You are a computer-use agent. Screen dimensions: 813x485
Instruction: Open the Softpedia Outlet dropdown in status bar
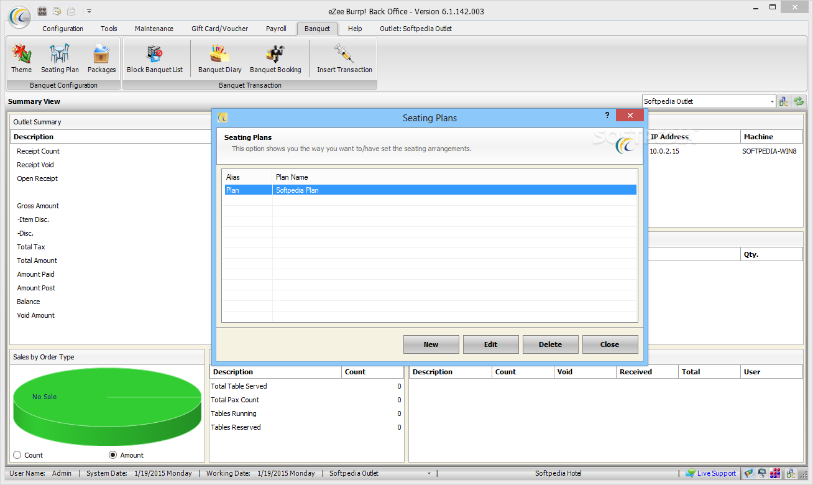pos(429,473)
